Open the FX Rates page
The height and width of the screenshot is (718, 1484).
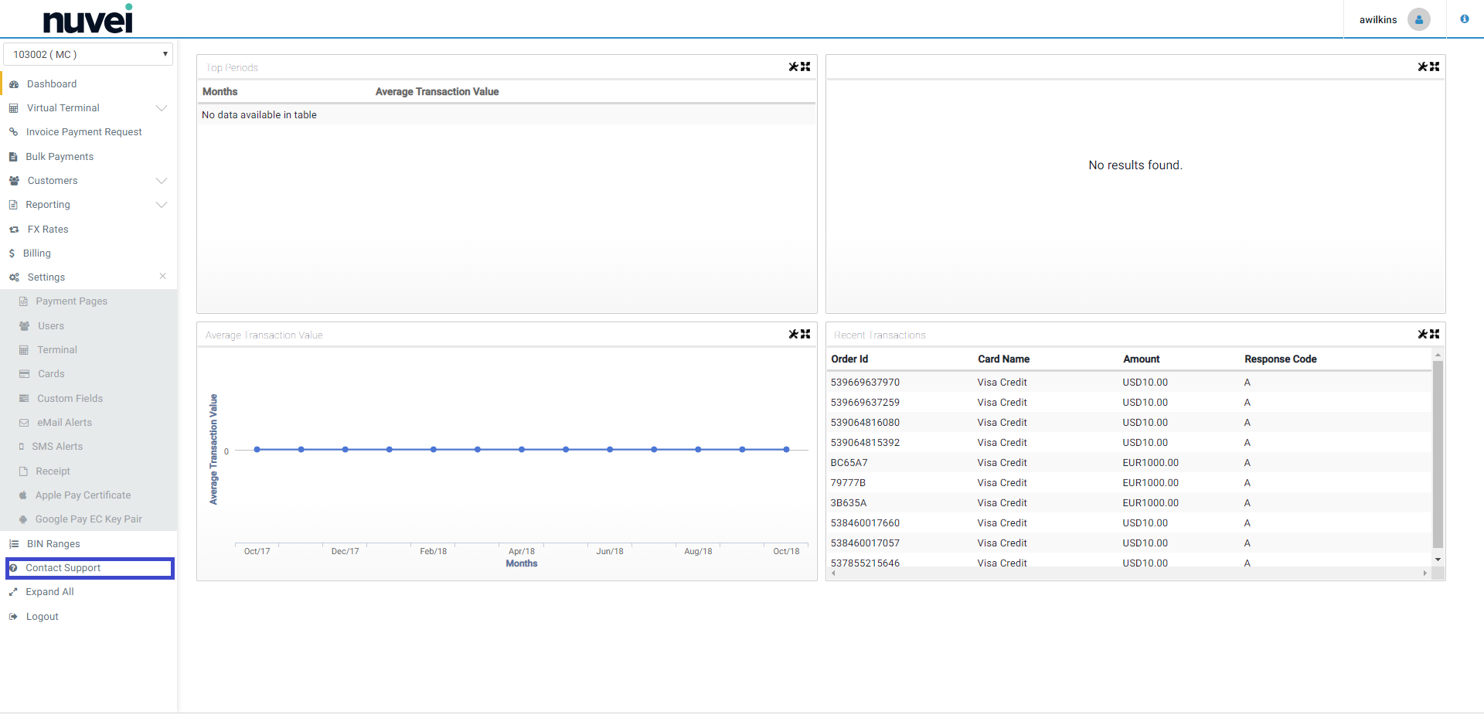coord(48,230)
